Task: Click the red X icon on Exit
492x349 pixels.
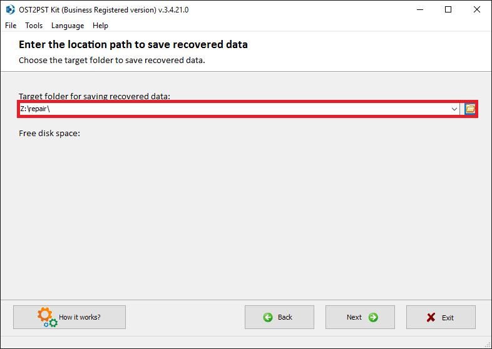Action: click(x=431, y=317)
